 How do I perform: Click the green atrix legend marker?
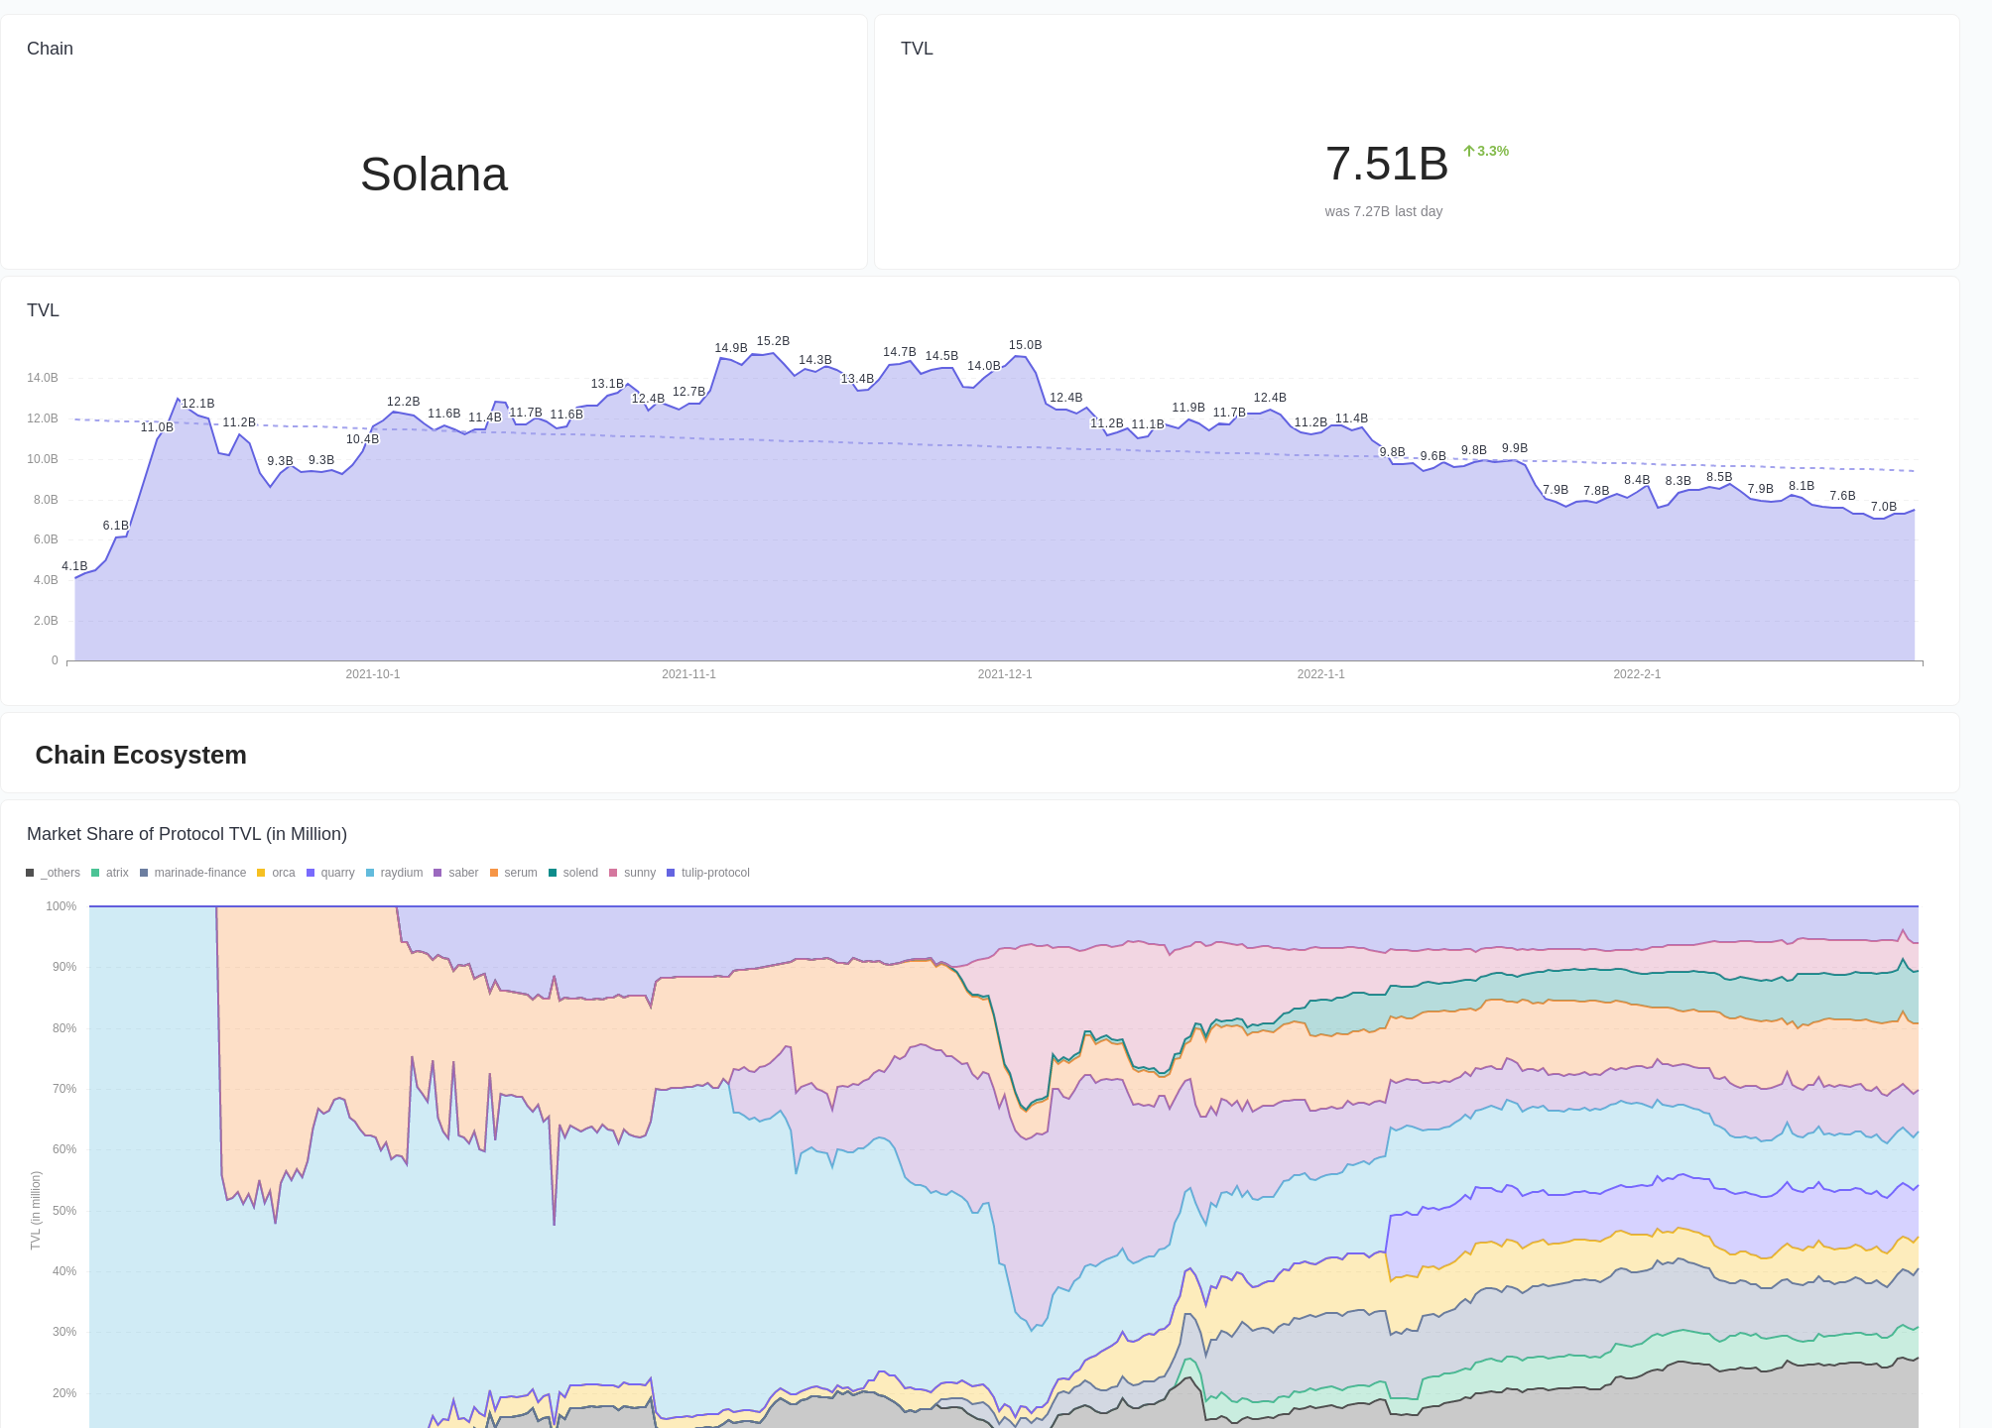pyautogui.click(x=94, y=873)
